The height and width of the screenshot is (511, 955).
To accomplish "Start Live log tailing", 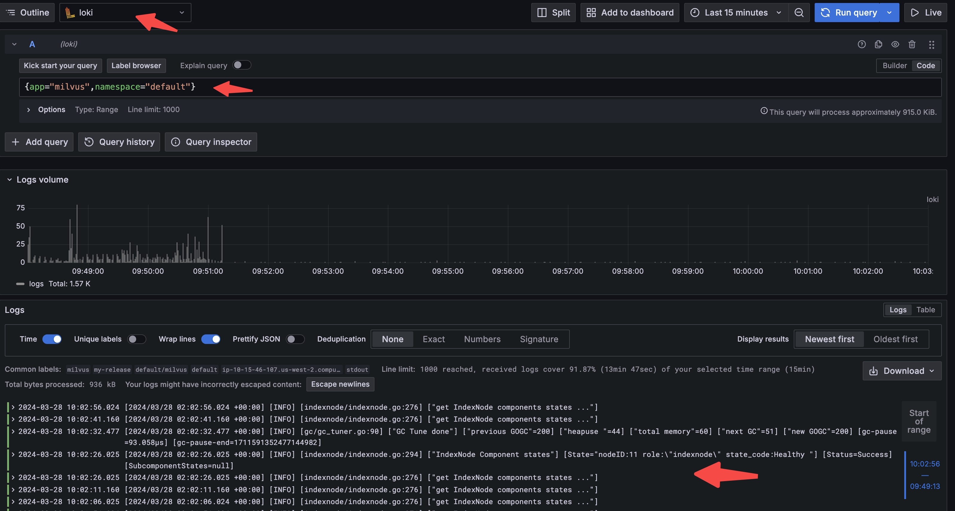I will pyautogui.click(x=926, y=12).
